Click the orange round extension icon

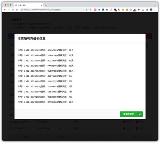click(123, 10)
